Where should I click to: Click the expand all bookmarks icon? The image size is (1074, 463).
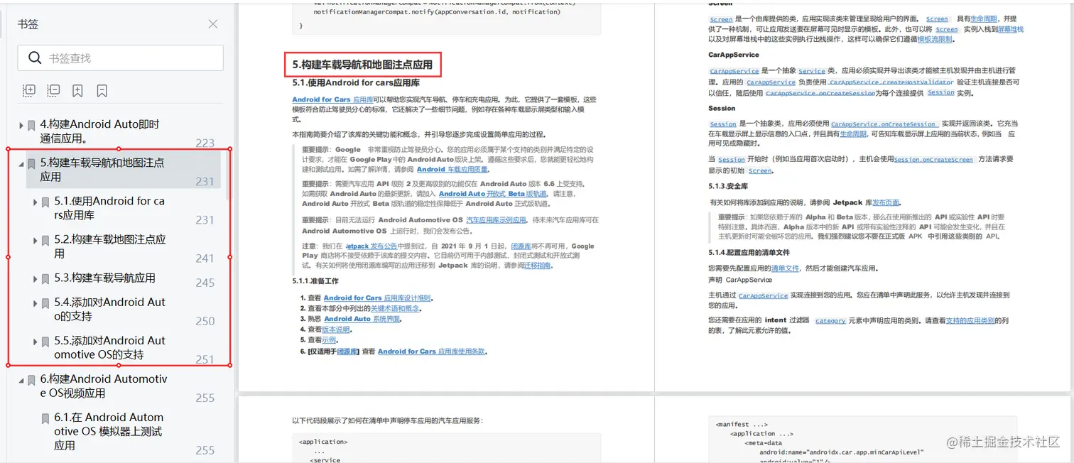28,91
